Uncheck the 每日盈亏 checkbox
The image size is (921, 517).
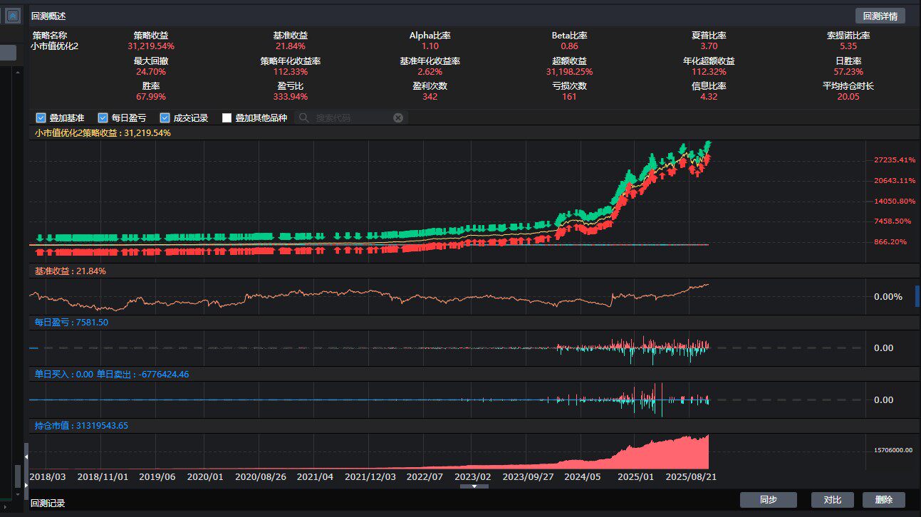103,117
